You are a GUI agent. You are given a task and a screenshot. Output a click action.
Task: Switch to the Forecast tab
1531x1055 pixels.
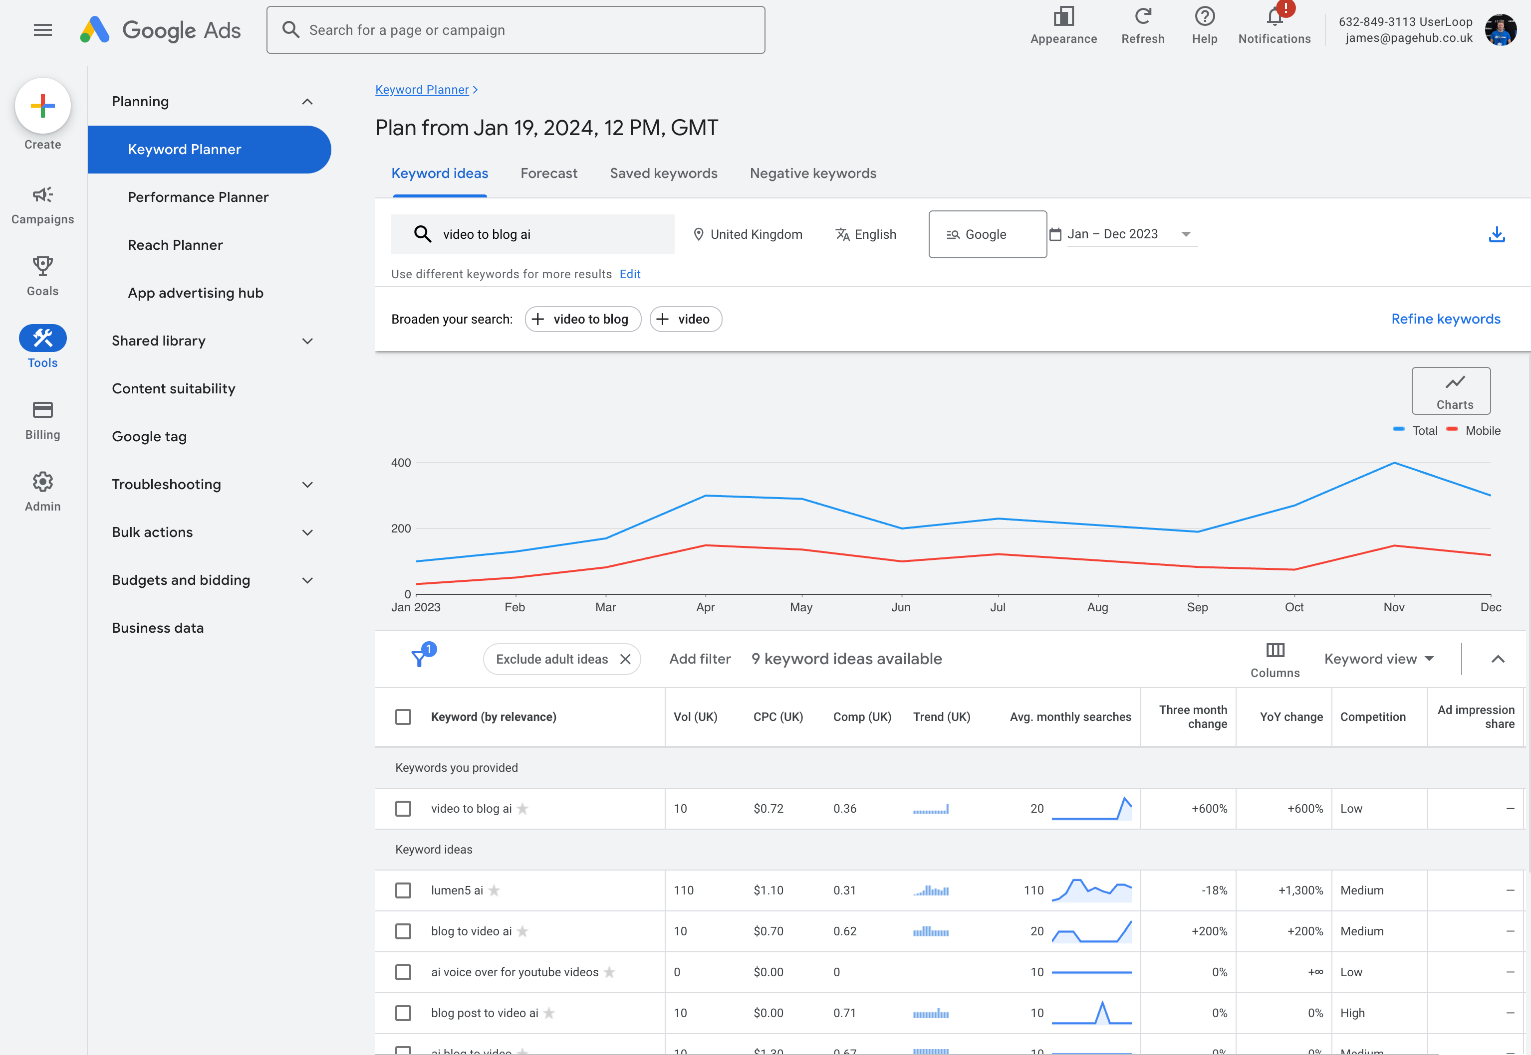(548, 173)
